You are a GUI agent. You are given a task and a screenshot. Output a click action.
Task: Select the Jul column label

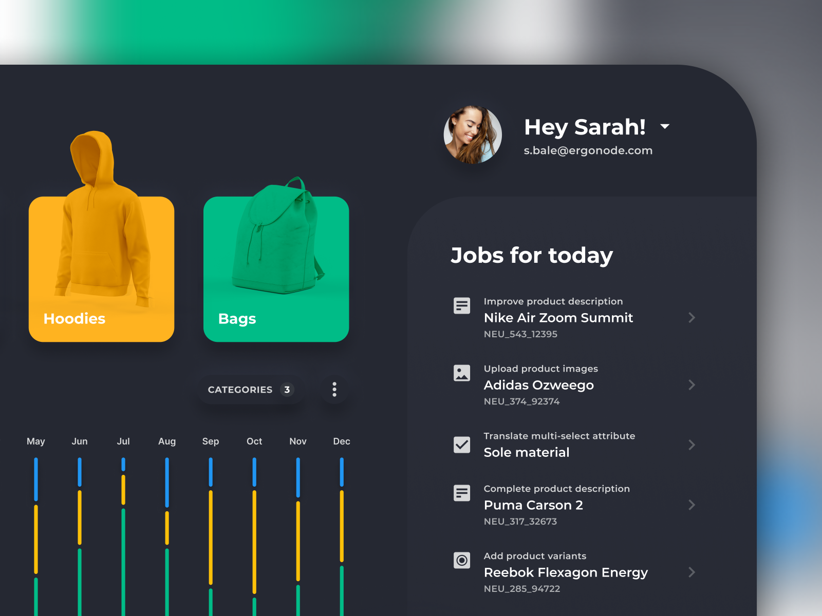[123, 441]
